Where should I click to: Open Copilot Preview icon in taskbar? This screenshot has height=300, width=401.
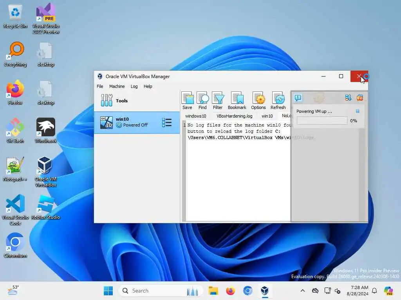pyautogui.click(x=388, y=291)
